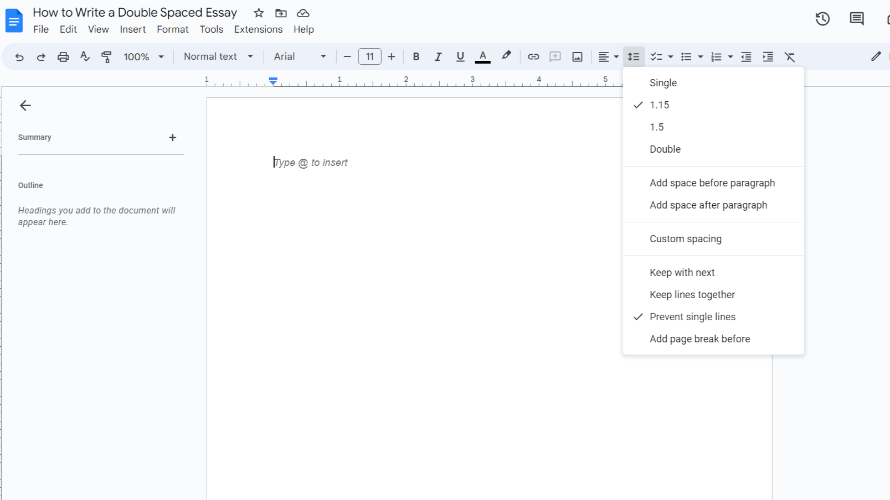
Task: Open the Format menu
Action: pyautogui.click(x=172, y=29)
